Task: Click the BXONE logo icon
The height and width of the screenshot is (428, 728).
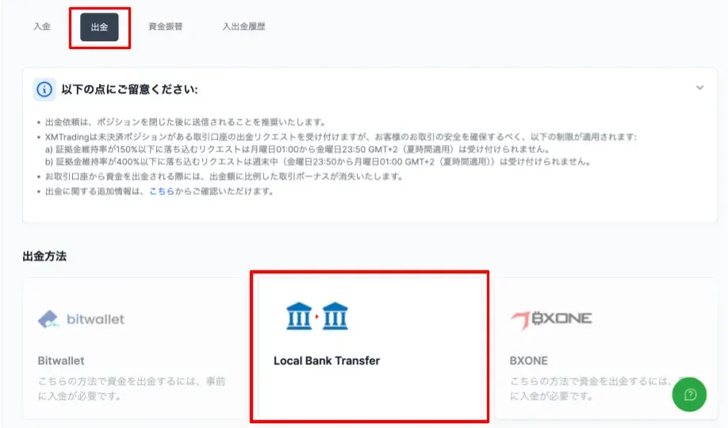Action: (551, 319)
